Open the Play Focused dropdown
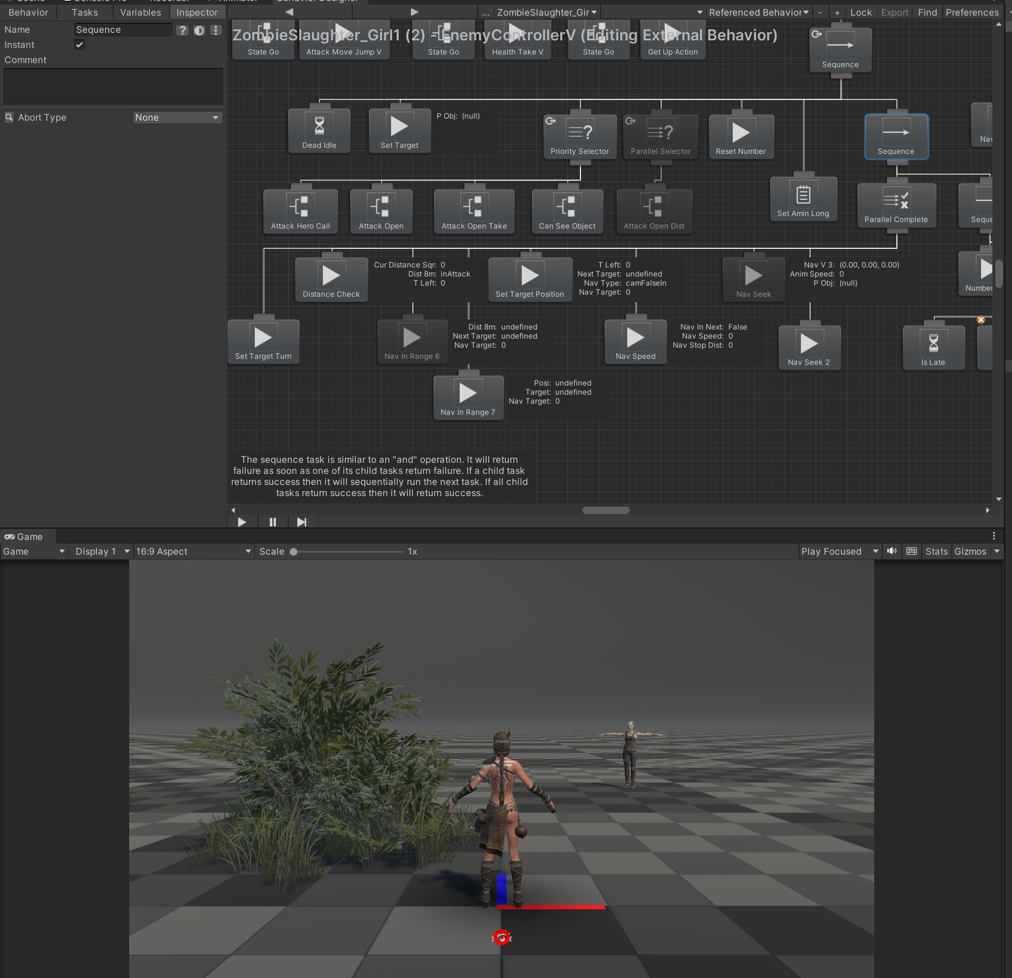The width and height of the screenshot is (1012, 978). (x=839, y=551)
